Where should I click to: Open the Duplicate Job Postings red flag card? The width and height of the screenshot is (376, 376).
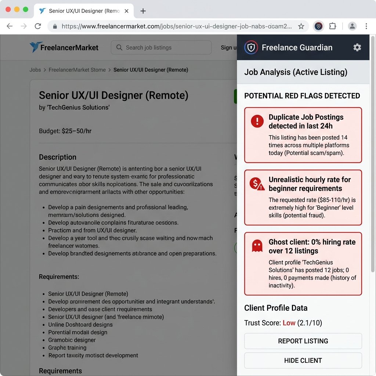[303, 135]
